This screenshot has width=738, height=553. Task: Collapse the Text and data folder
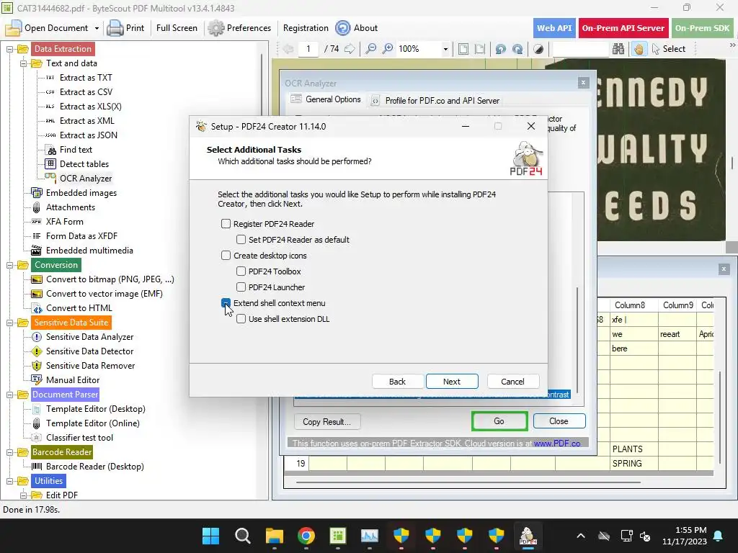click(x=23, y=63)
